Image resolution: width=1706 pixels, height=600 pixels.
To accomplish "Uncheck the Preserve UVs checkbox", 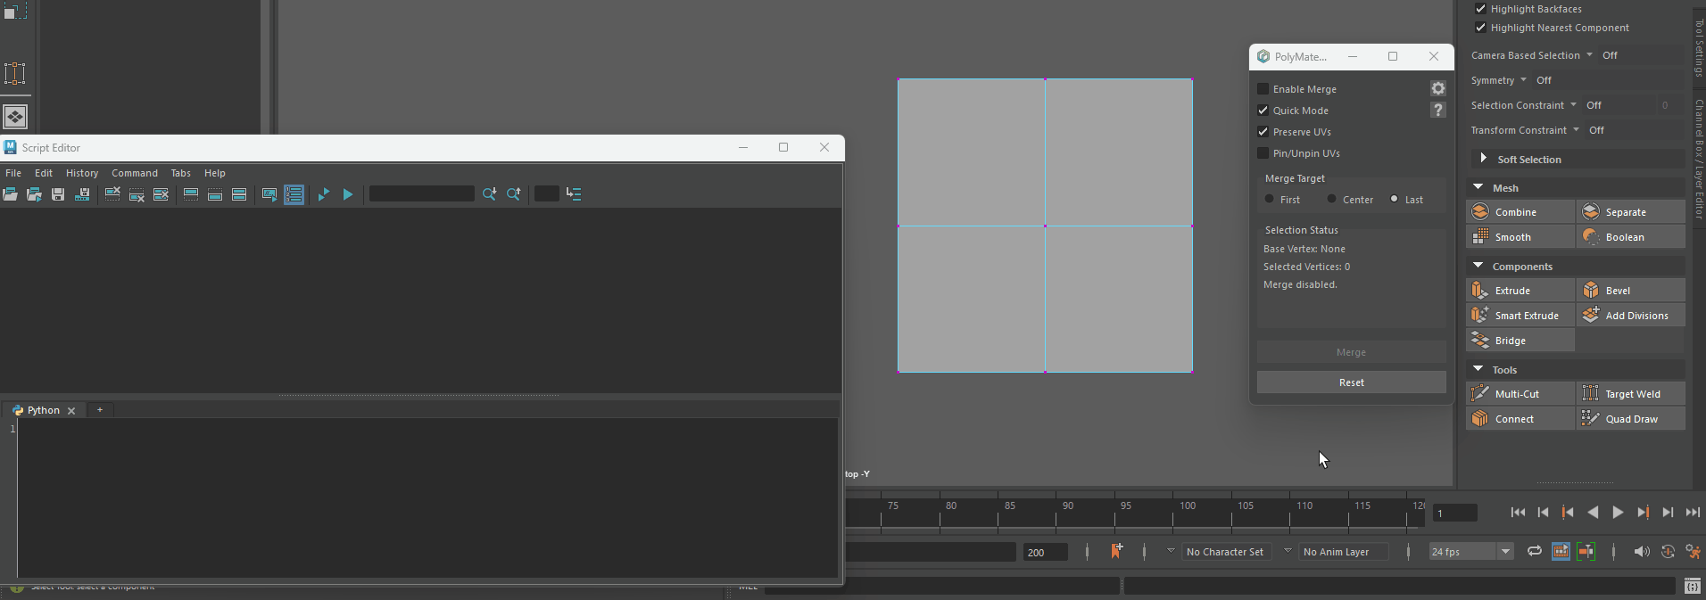I will 1263,132.
